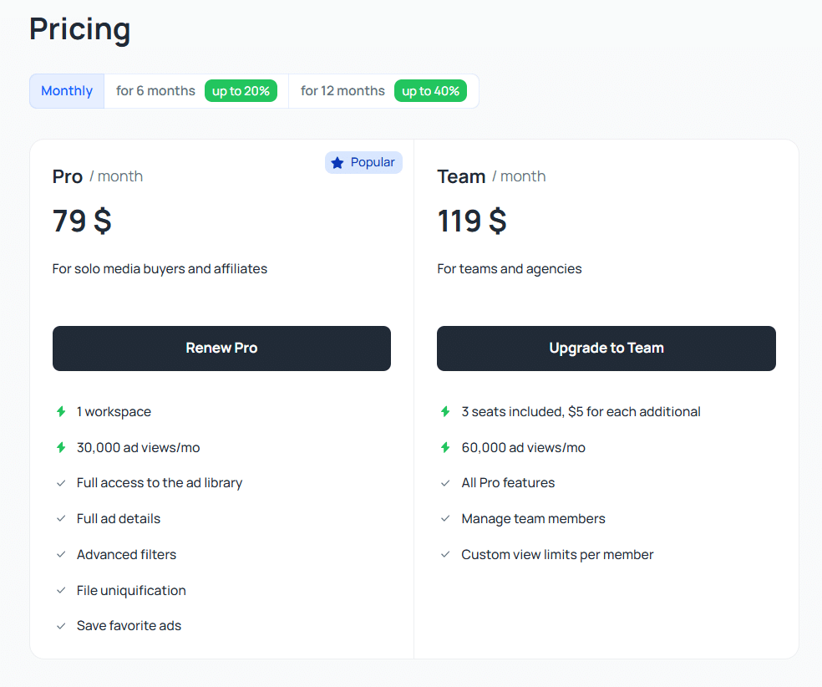Screen dimensions: 822x687
Task: Click the 'Advanced filters' feature text
Action: 126,554
